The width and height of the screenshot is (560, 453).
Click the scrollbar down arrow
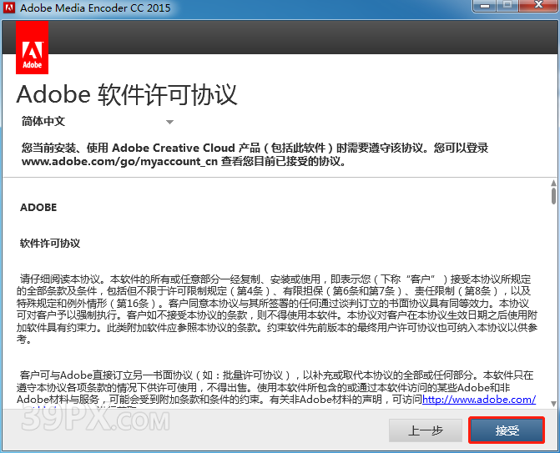(x=553, y=404)
